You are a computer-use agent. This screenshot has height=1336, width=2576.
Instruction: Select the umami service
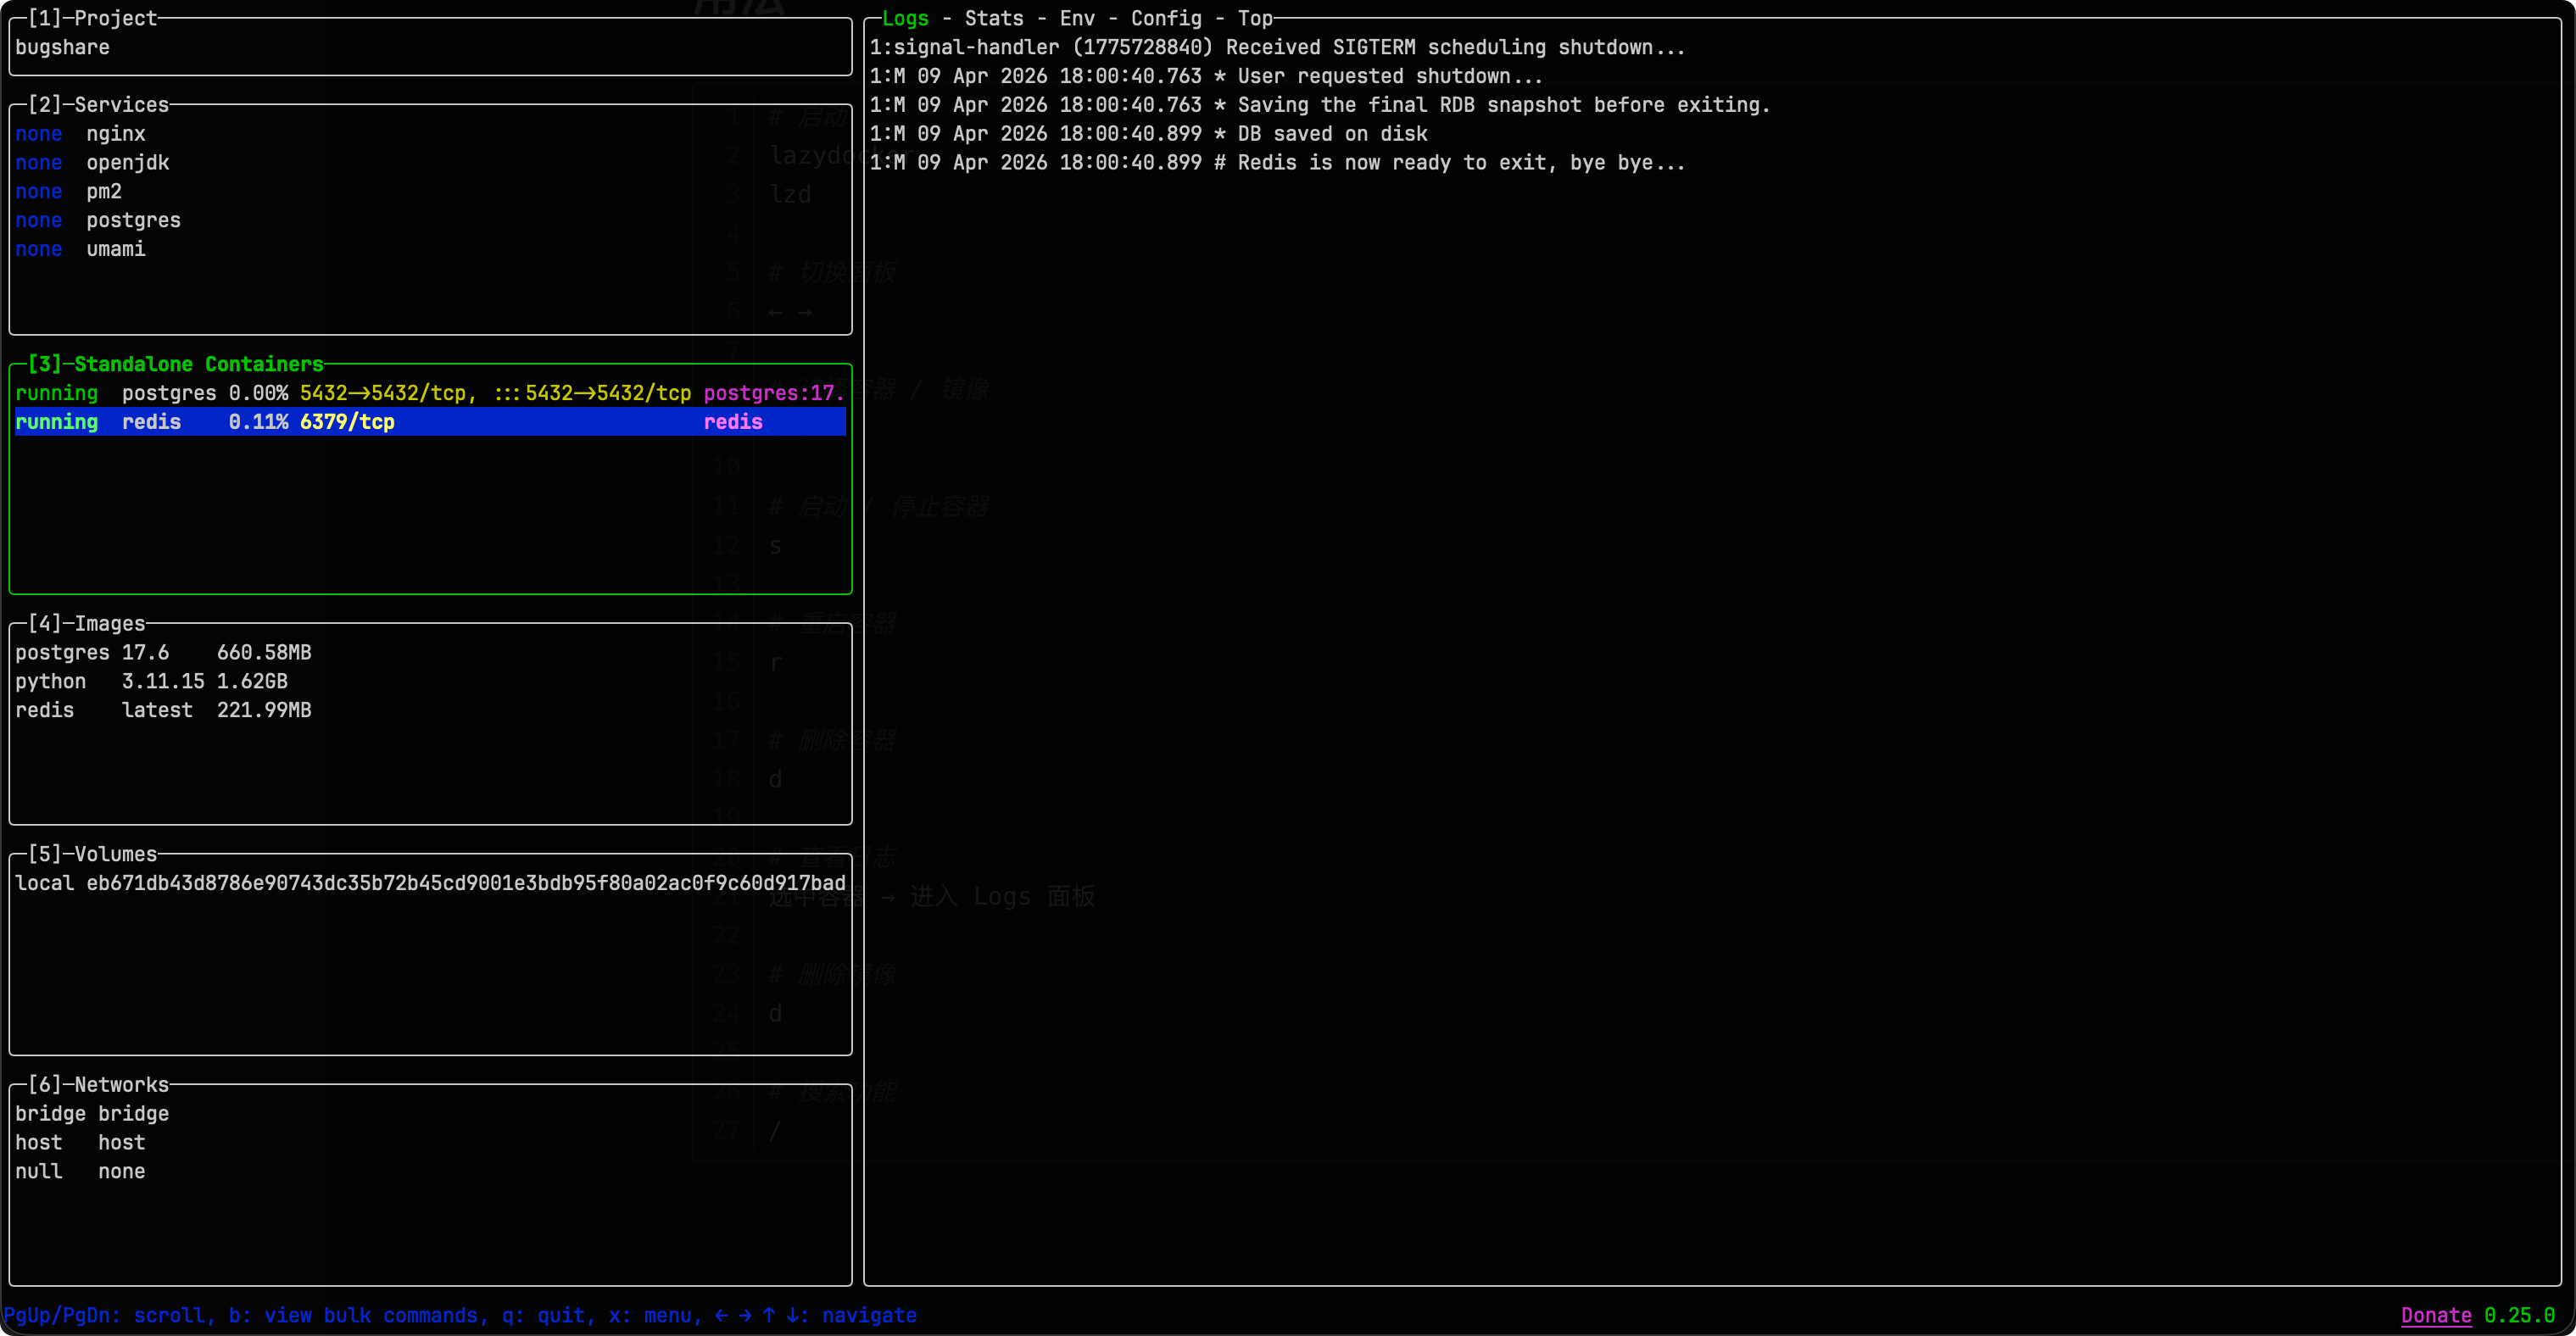[x=115, y=249]
